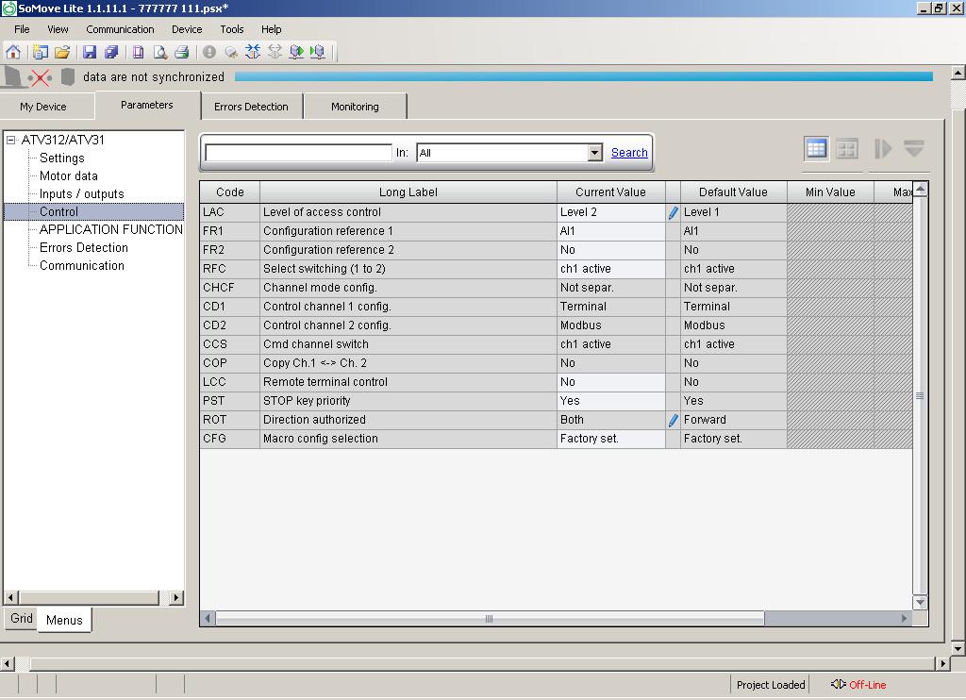Screen dimensions: 966x700
Task: Click the table's horizontal scrollbar thumb
Action: 490,618
